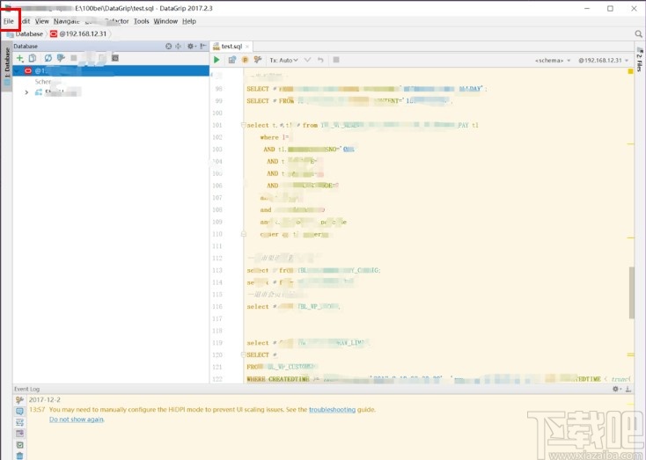This screenshot has height=460, width=646.
Task: Hide the Event Log using the header download-arrow icon
Action: click(x=628, y=389)
